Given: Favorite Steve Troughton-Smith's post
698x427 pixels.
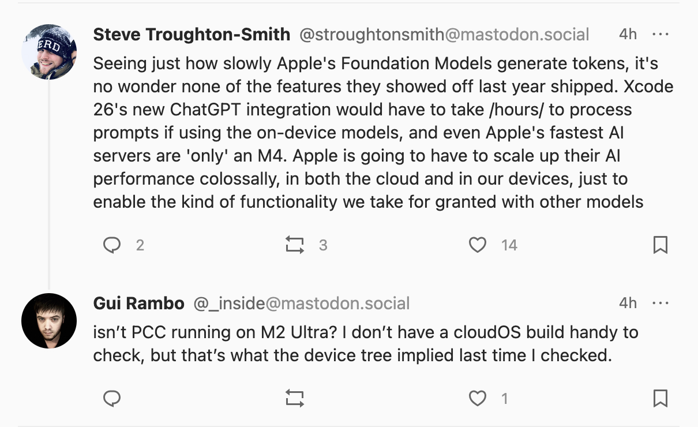Looking at the screenshot, I should (x=477, y=246).
